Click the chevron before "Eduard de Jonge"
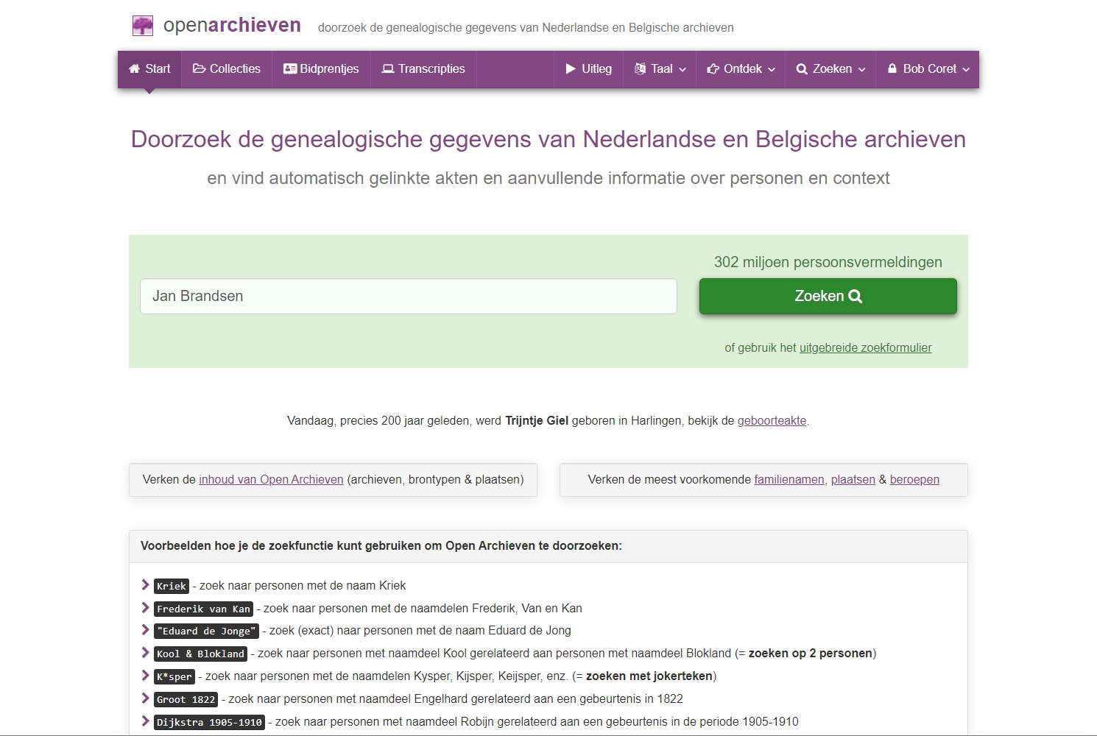1097x736 pixels. click(145, 630)
